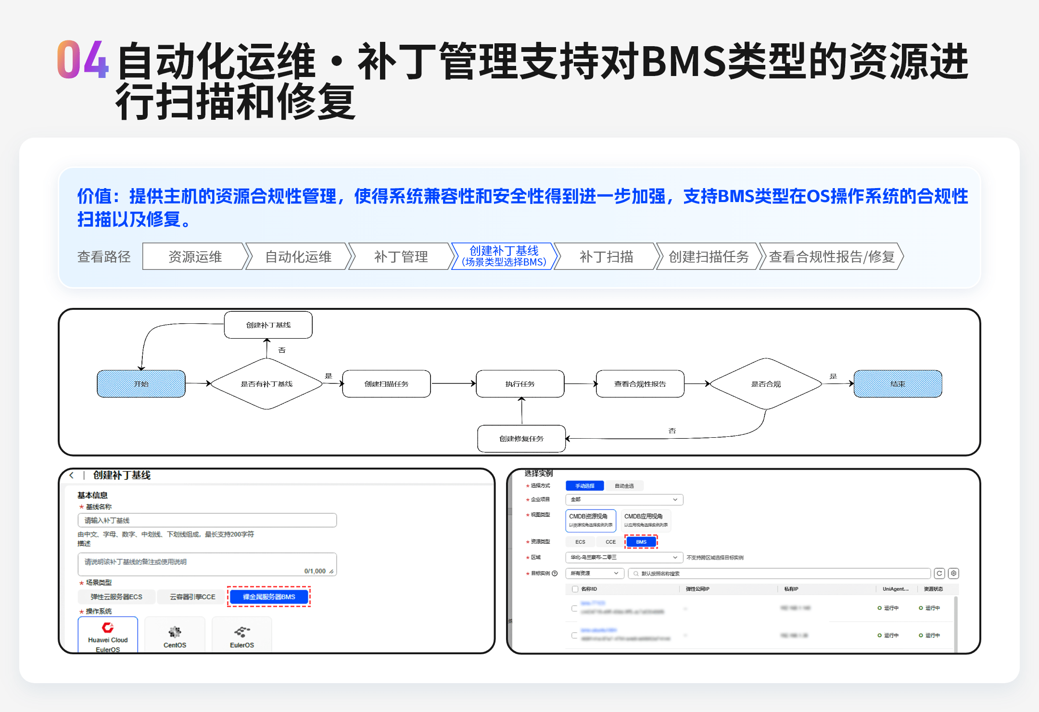Image resolution: width=1039 pixels, height=712 pixels.
Task: Click the 基线名称 input field
Action: (x=207, y=521)
